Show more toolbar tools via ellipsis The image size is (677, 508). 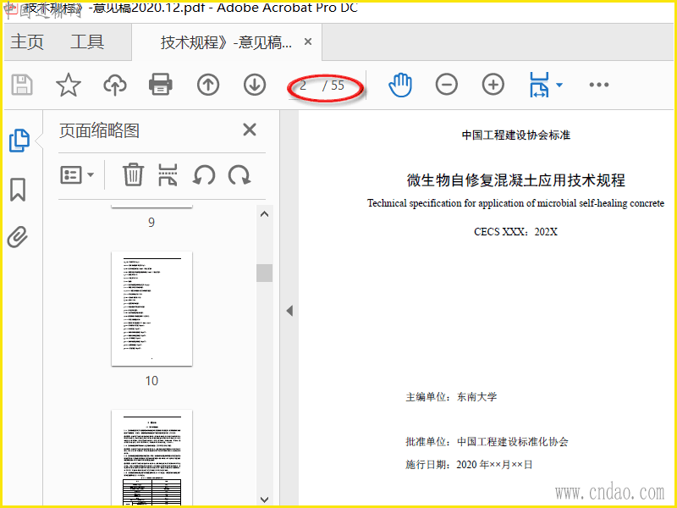[599, 85]
